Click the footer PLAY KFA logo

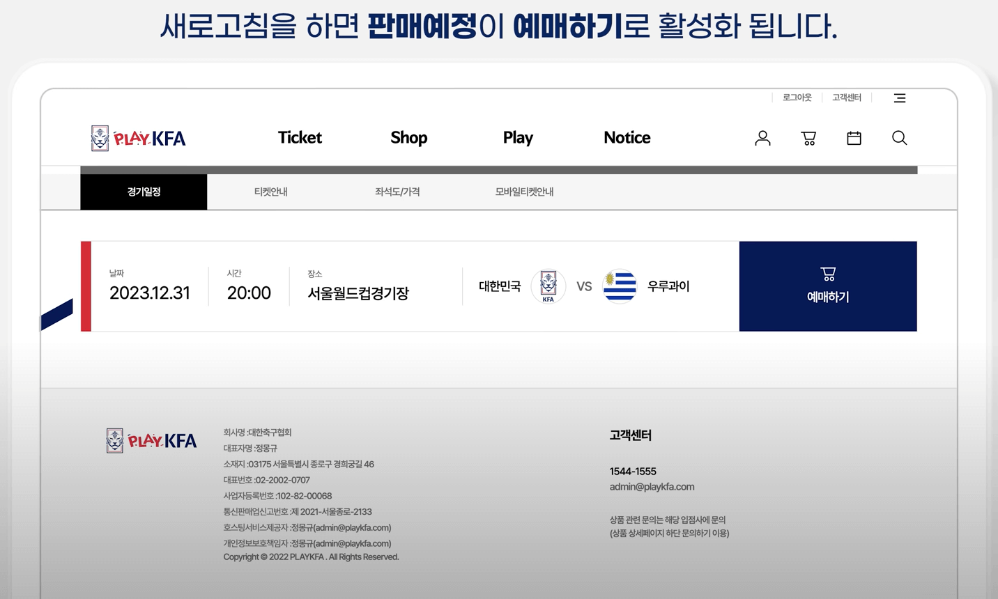point(151,440)
